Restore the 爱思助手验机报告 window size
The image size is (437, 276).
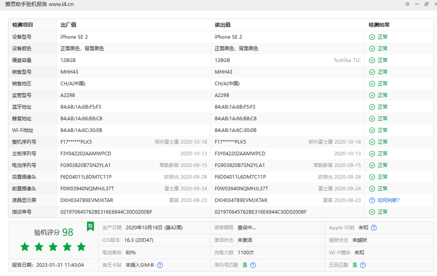point(426,4)
